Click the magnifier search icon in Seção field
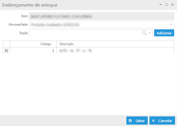The image size is (177, 126). (144, 33)
